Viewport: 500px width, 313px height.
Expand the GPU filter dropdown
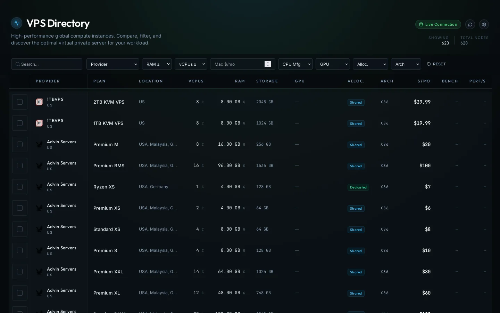333,64
